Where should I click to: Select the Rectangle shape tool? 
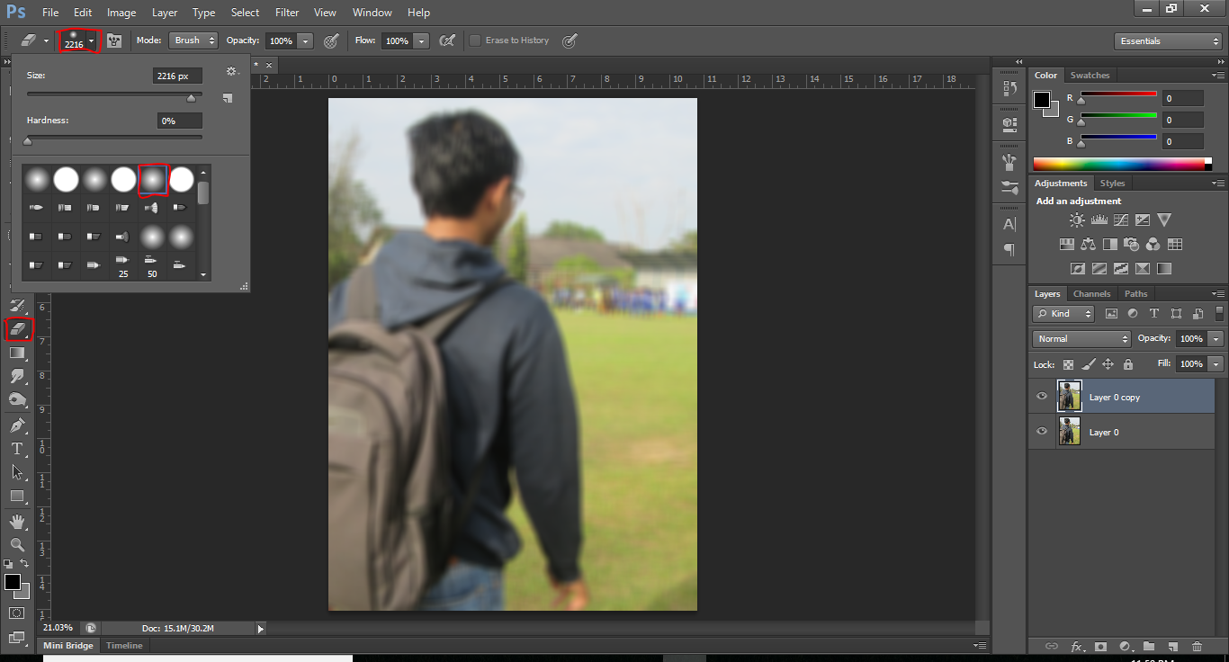tap(17, 496)
